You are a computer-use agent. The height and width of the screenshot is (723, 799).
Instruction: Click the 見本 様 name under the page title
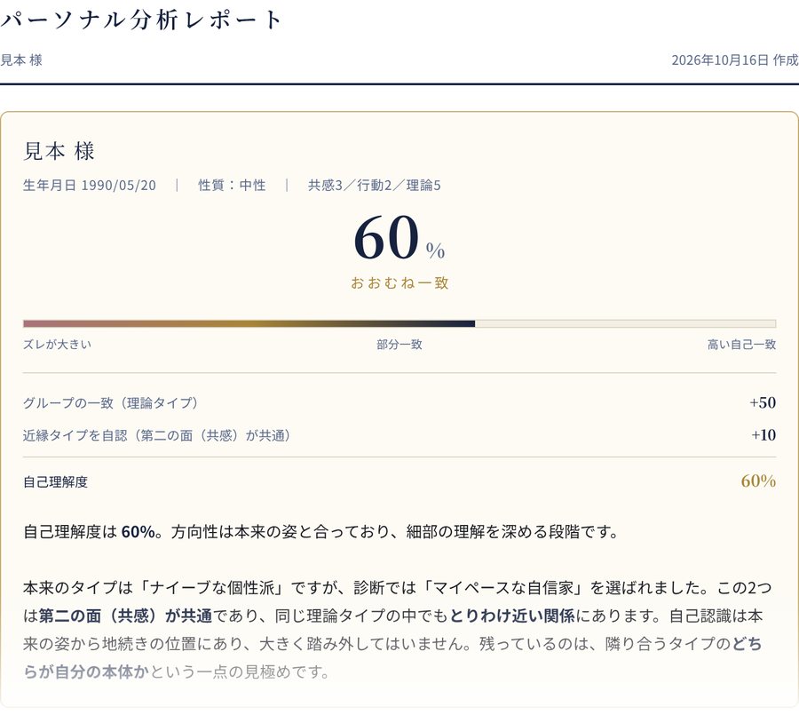[x=21, y=60]
